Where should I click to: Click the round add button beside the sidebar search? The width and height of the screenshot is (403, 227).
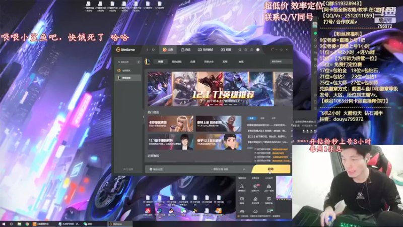coord(139,62)
